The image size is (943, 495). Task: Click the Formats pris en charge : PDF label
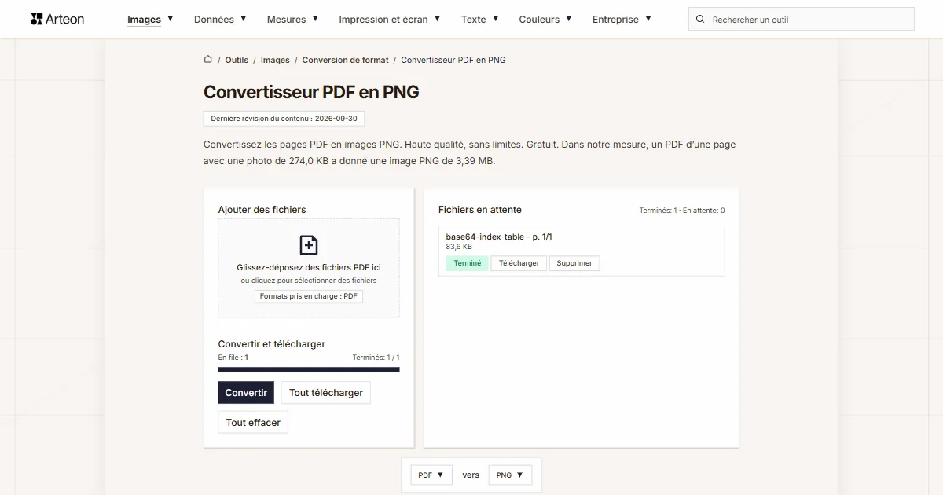pyautogui.click(x=309, y=296)
